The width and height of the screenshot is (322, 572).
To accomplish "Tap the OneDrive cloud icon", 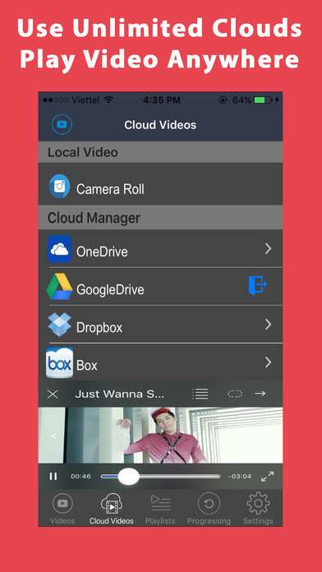I will (59, 249).
